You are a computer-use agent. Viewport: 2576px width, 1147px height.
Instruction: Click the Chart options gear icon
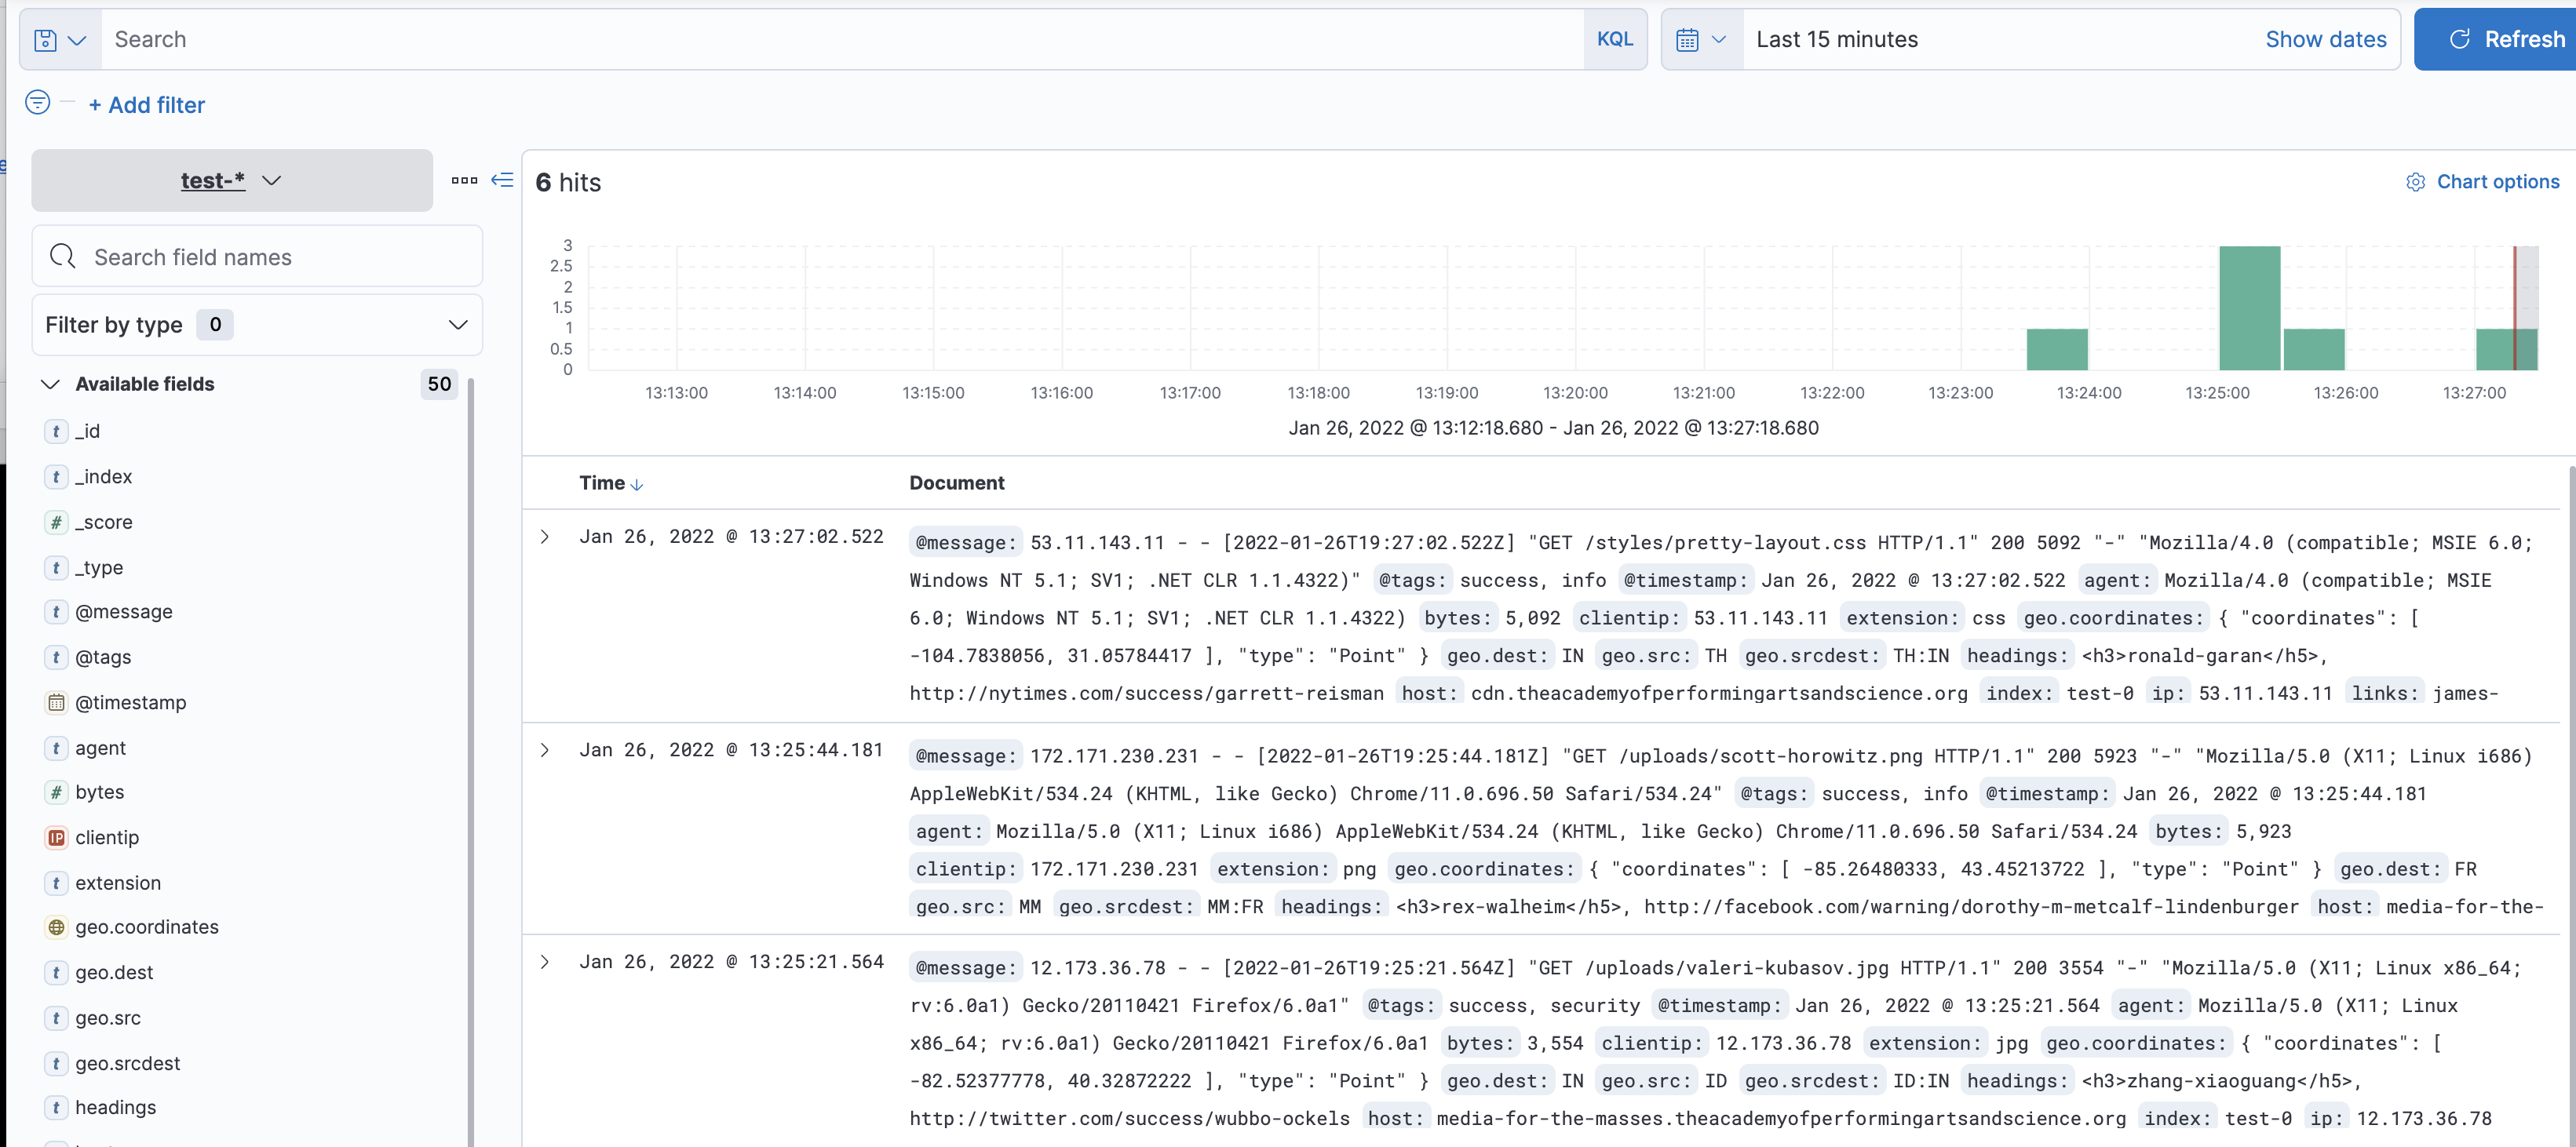coord(2415,182)
